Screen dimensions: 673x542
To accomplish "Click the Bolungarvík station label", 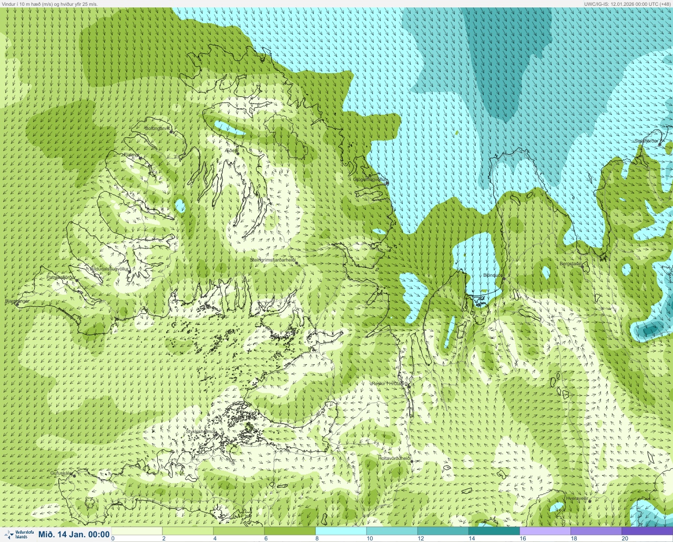I will click(x=158, y=128).
